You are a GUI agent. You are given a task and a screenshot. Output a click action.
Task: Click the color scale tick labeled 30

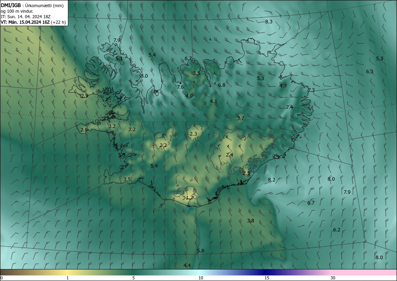333,278
